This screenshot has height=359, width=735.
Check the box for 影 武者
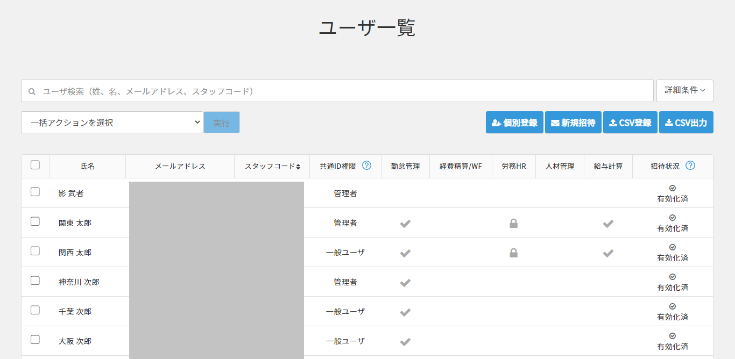[35, 192]
